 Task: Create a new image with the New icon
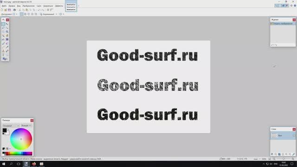[2, 10]
